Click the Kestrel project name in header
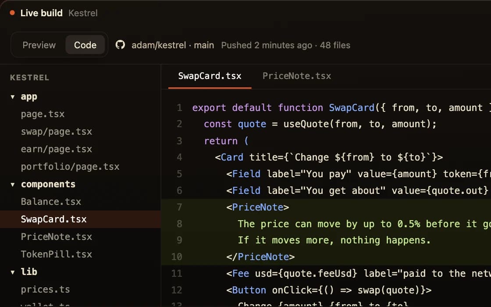 tap(83, 13)
